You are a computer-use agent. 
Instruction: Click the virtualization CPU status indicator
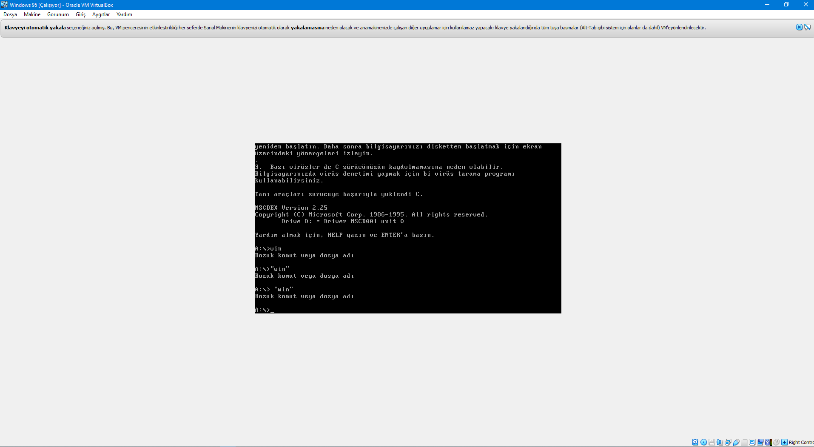point(768,442)
